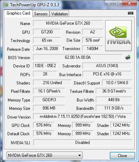Click the Name field NVIDIA GeForce GTX 260
Screen dimensions: 139x162
[68, 23]
